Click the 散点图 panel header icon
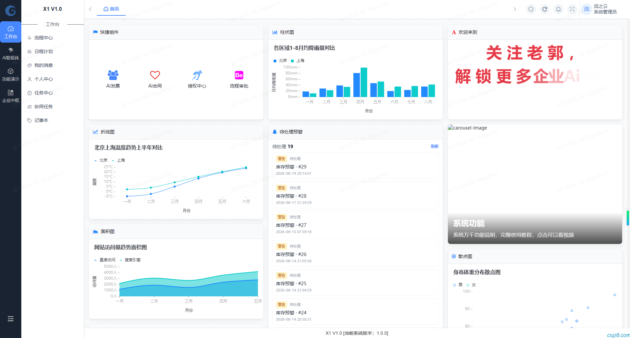 pyautogui.click(x=454, y=256)
